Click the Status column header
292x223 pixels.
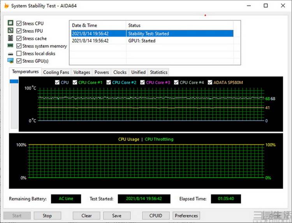(x=179, y=25)
